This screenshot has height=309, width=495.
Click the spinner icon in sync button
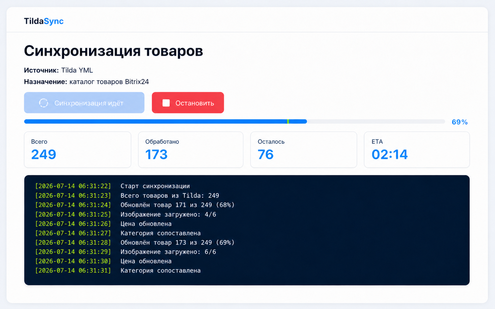click(x=43, y=103)
